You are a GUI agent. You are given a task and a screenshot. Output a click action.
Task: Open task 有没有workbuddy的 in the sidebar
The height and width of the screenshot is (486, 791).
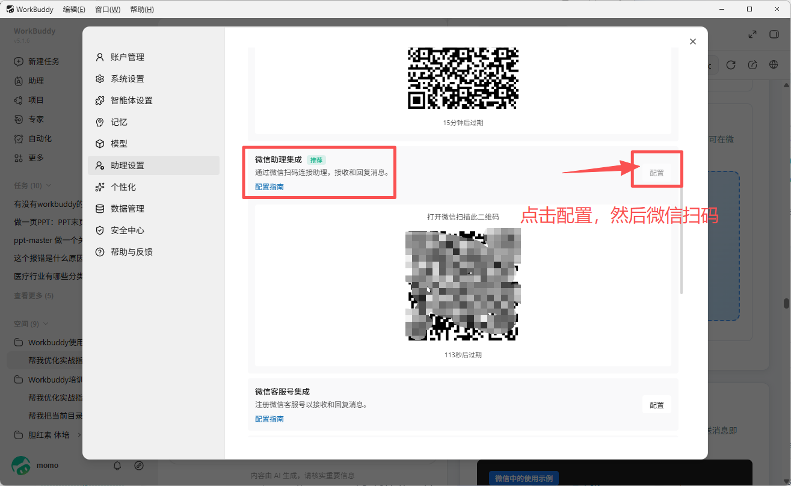point(48,204)
